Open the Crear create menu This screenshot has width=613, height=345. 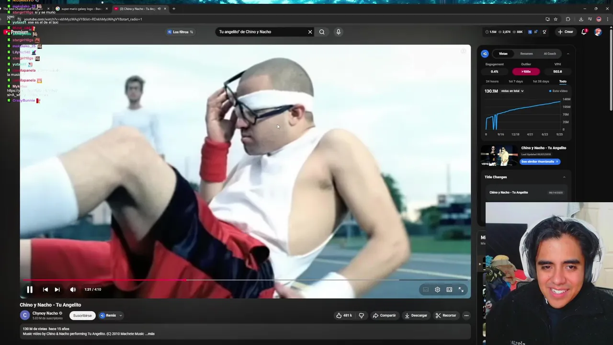tap(566, 32)
